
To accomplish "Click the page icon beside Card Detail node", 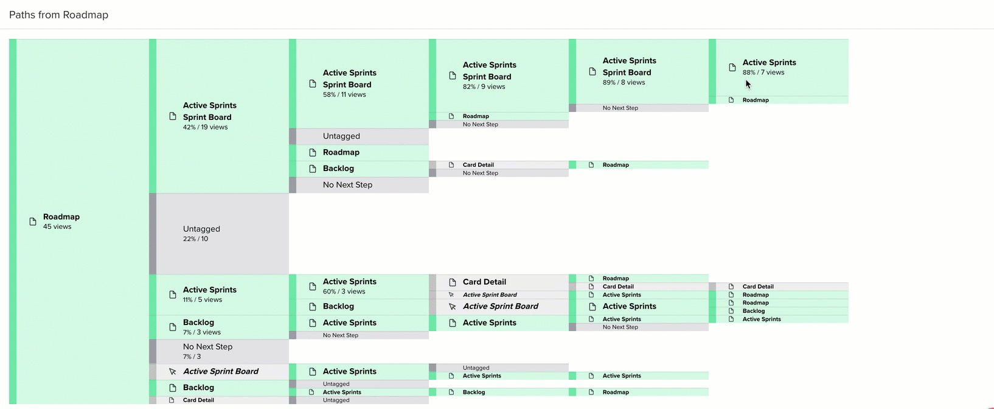I will click(453, 282).
